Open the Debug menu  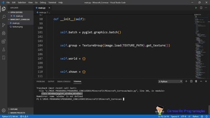[43, 3]
